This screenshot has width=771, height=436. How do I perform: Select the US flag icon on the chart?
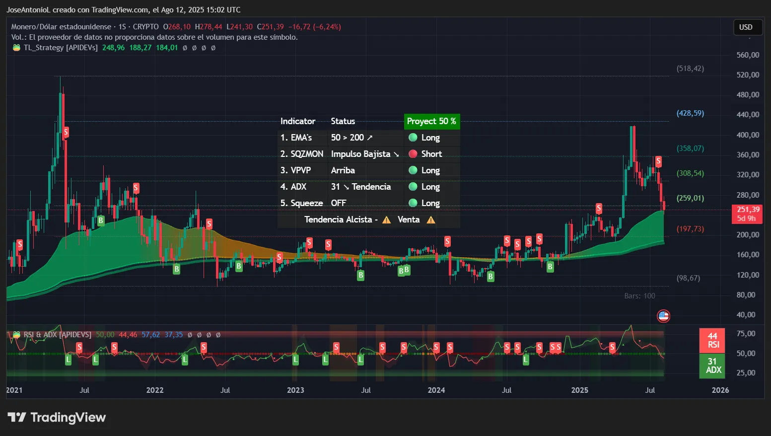pyautogui.click(x=663, y=316)
